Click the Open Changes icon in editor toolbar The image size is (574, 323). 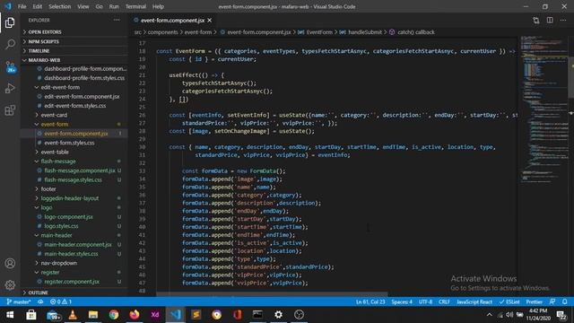(536, 21)
